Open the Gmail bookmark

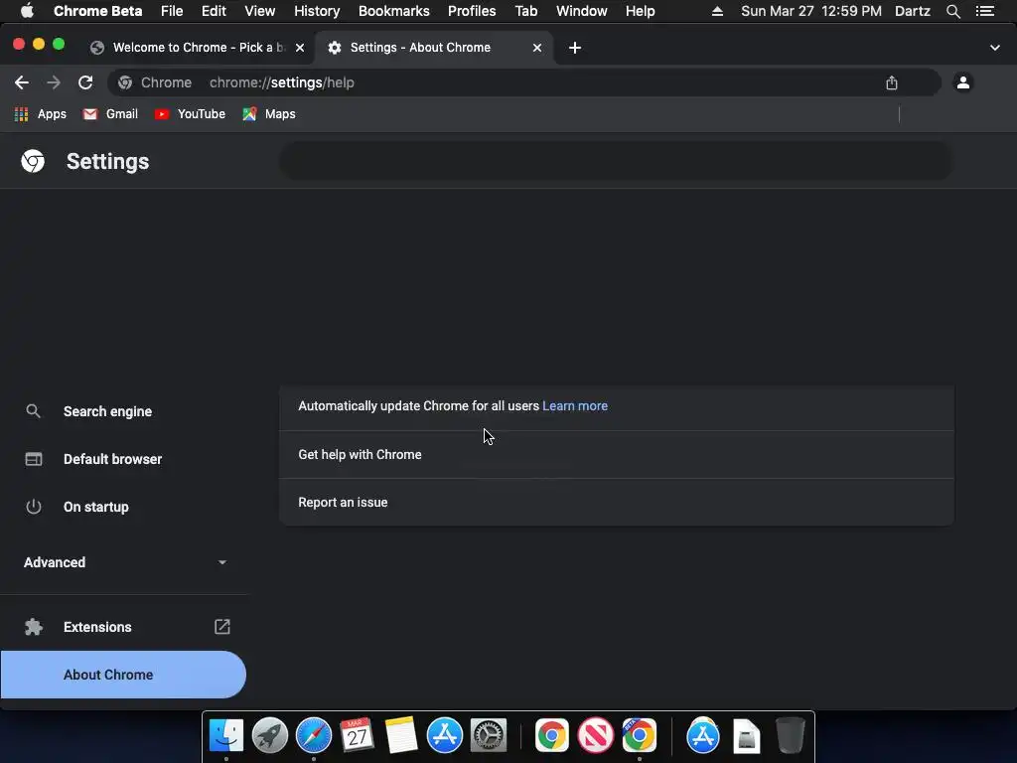pos(110,114)
